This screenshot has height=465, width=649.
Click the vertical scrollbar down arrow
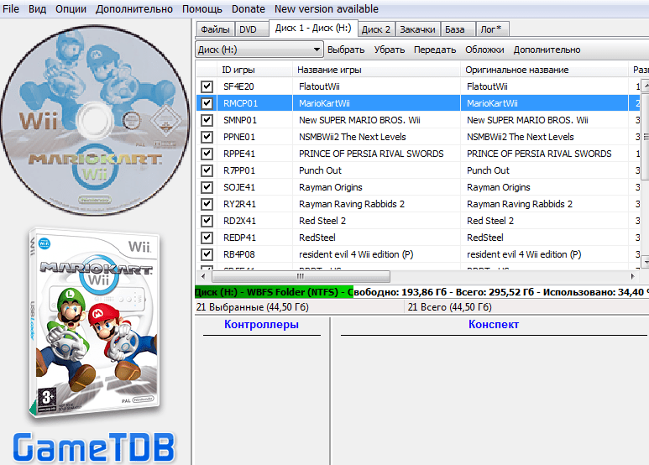point(646,262)
